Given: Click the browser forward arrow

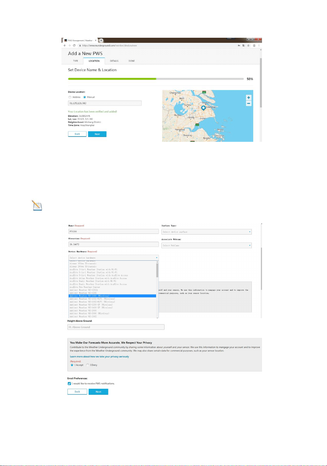Looking at the screenshot, I should click(x=69, y=46).
